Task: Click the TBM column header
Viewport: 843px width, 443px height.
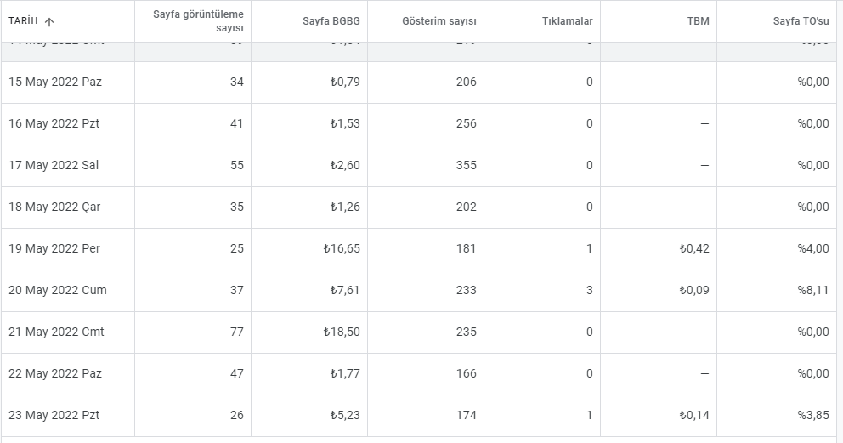Action: point(698,21)
